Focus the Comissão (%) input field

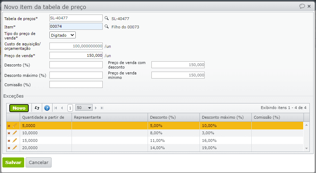tap(76, 84)
